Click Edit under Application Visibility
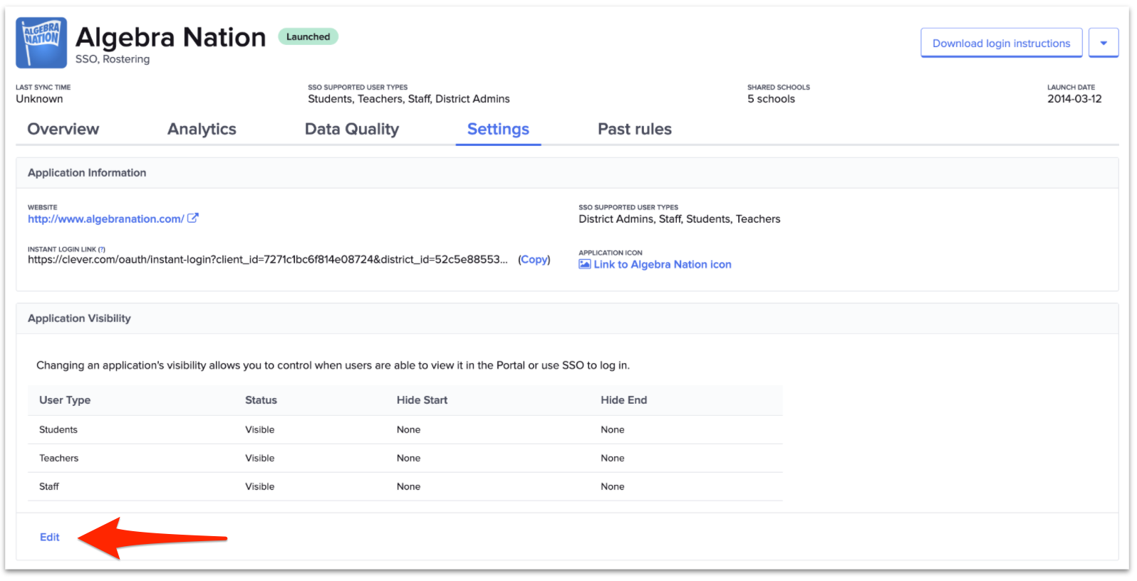Image resolution: width=1137 pixels, height=581 pixels. point(50,538)
